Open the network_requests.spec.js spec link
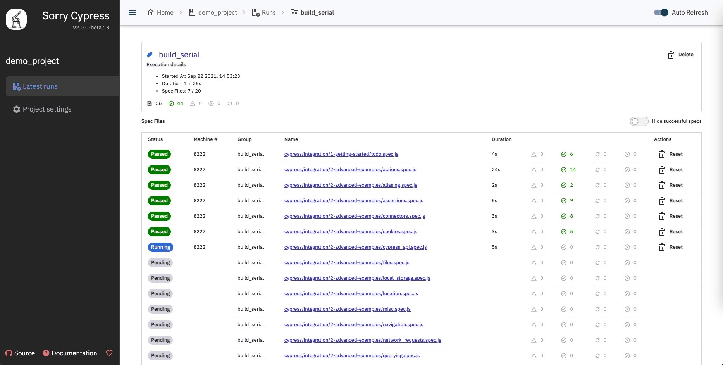Viewport: 723px width, 365px height. click(x=363, y=340)
